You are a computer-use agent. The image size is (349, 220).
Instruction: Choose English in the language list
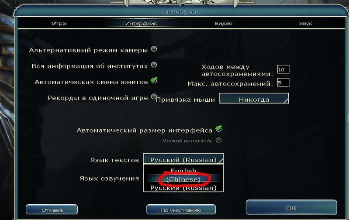[x=183, y=170]
